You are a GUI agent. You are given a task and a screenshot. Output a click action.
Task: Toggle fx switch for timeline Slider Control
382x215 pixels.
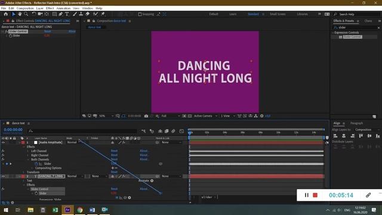click(x=3, y=189)
